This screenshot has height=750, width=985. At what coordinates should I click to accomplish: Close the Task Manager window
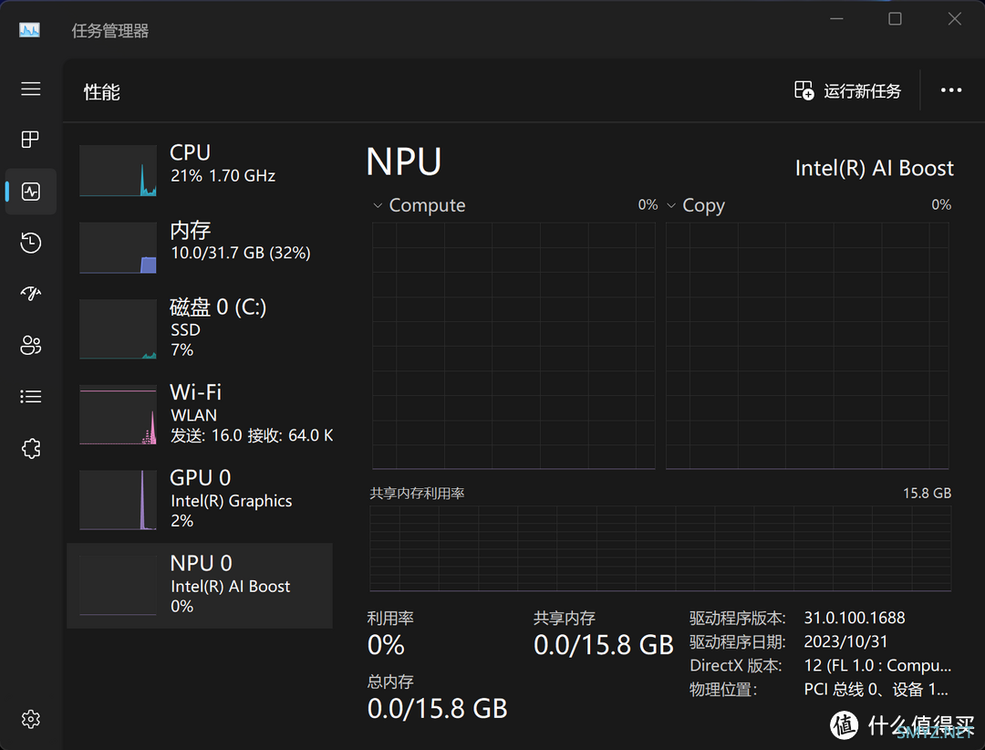pyautogui.click(x=954, y=19)
